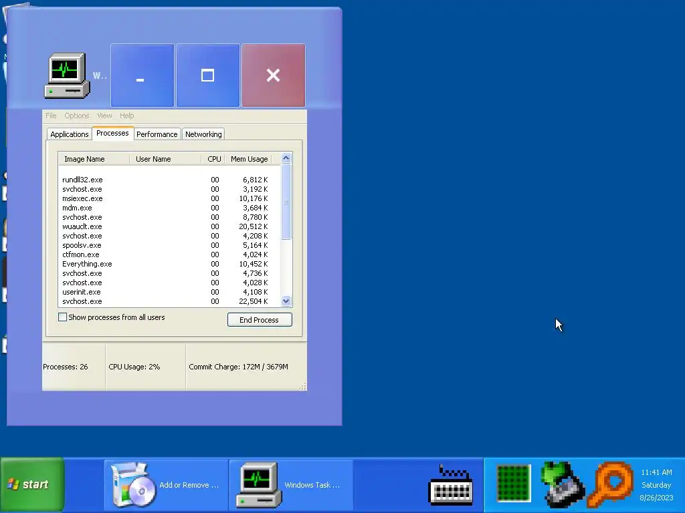Click the Windows Task Manager taskbar button
Screen dimensions: 685x513
[x=290, y=485]
